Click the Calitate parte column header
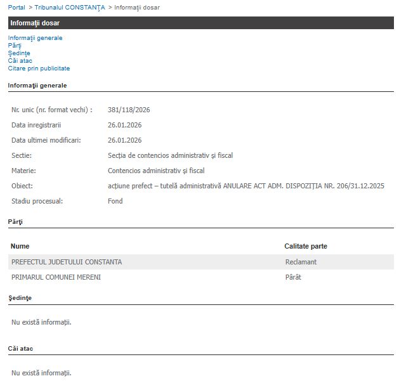The height and width of the screenshot is (383, 406). point(306,246)
